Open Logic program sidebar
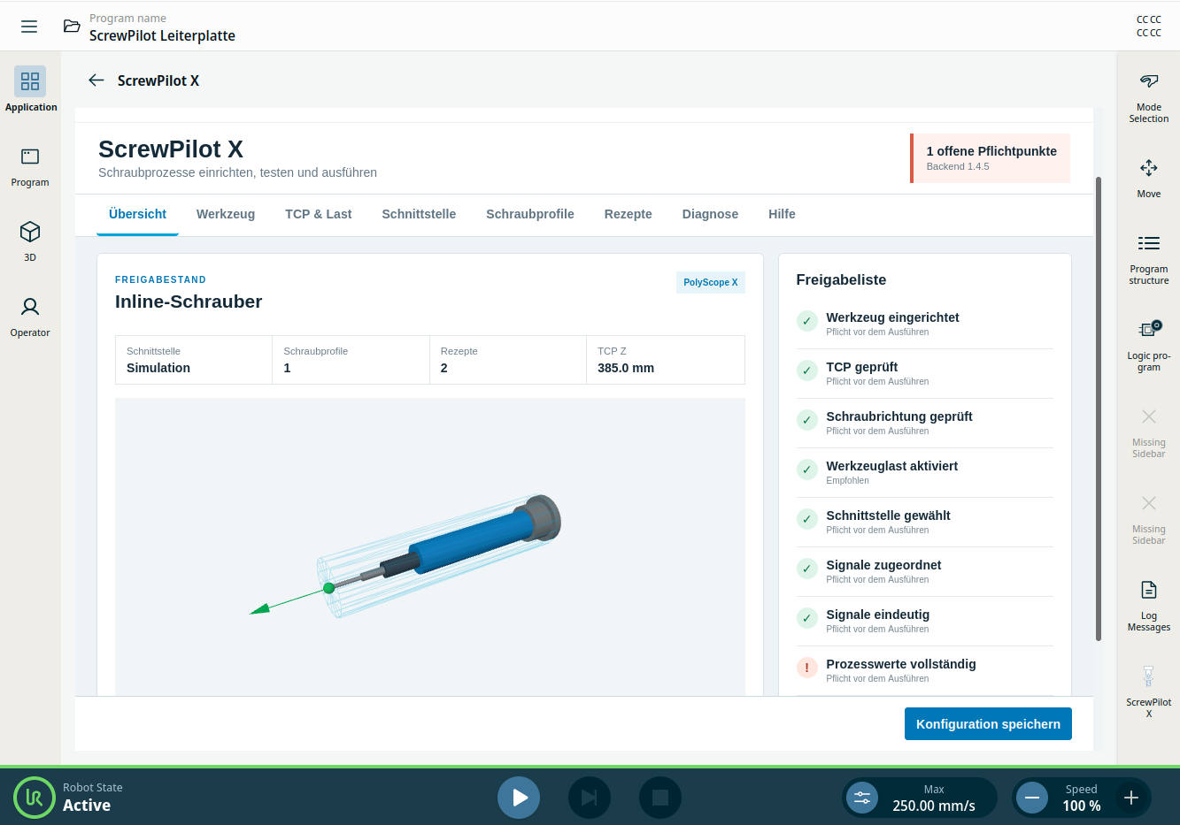 pos(1149,346)
